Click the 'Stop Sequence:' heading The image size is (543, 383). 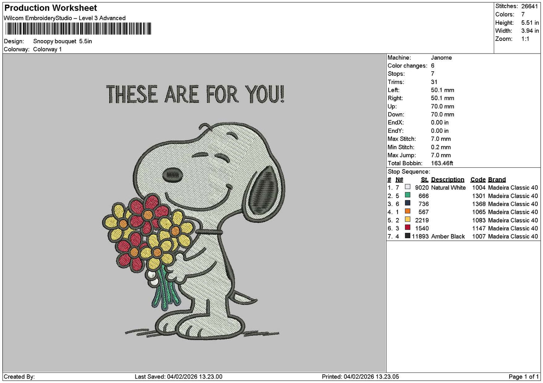(x=409, y=172)
